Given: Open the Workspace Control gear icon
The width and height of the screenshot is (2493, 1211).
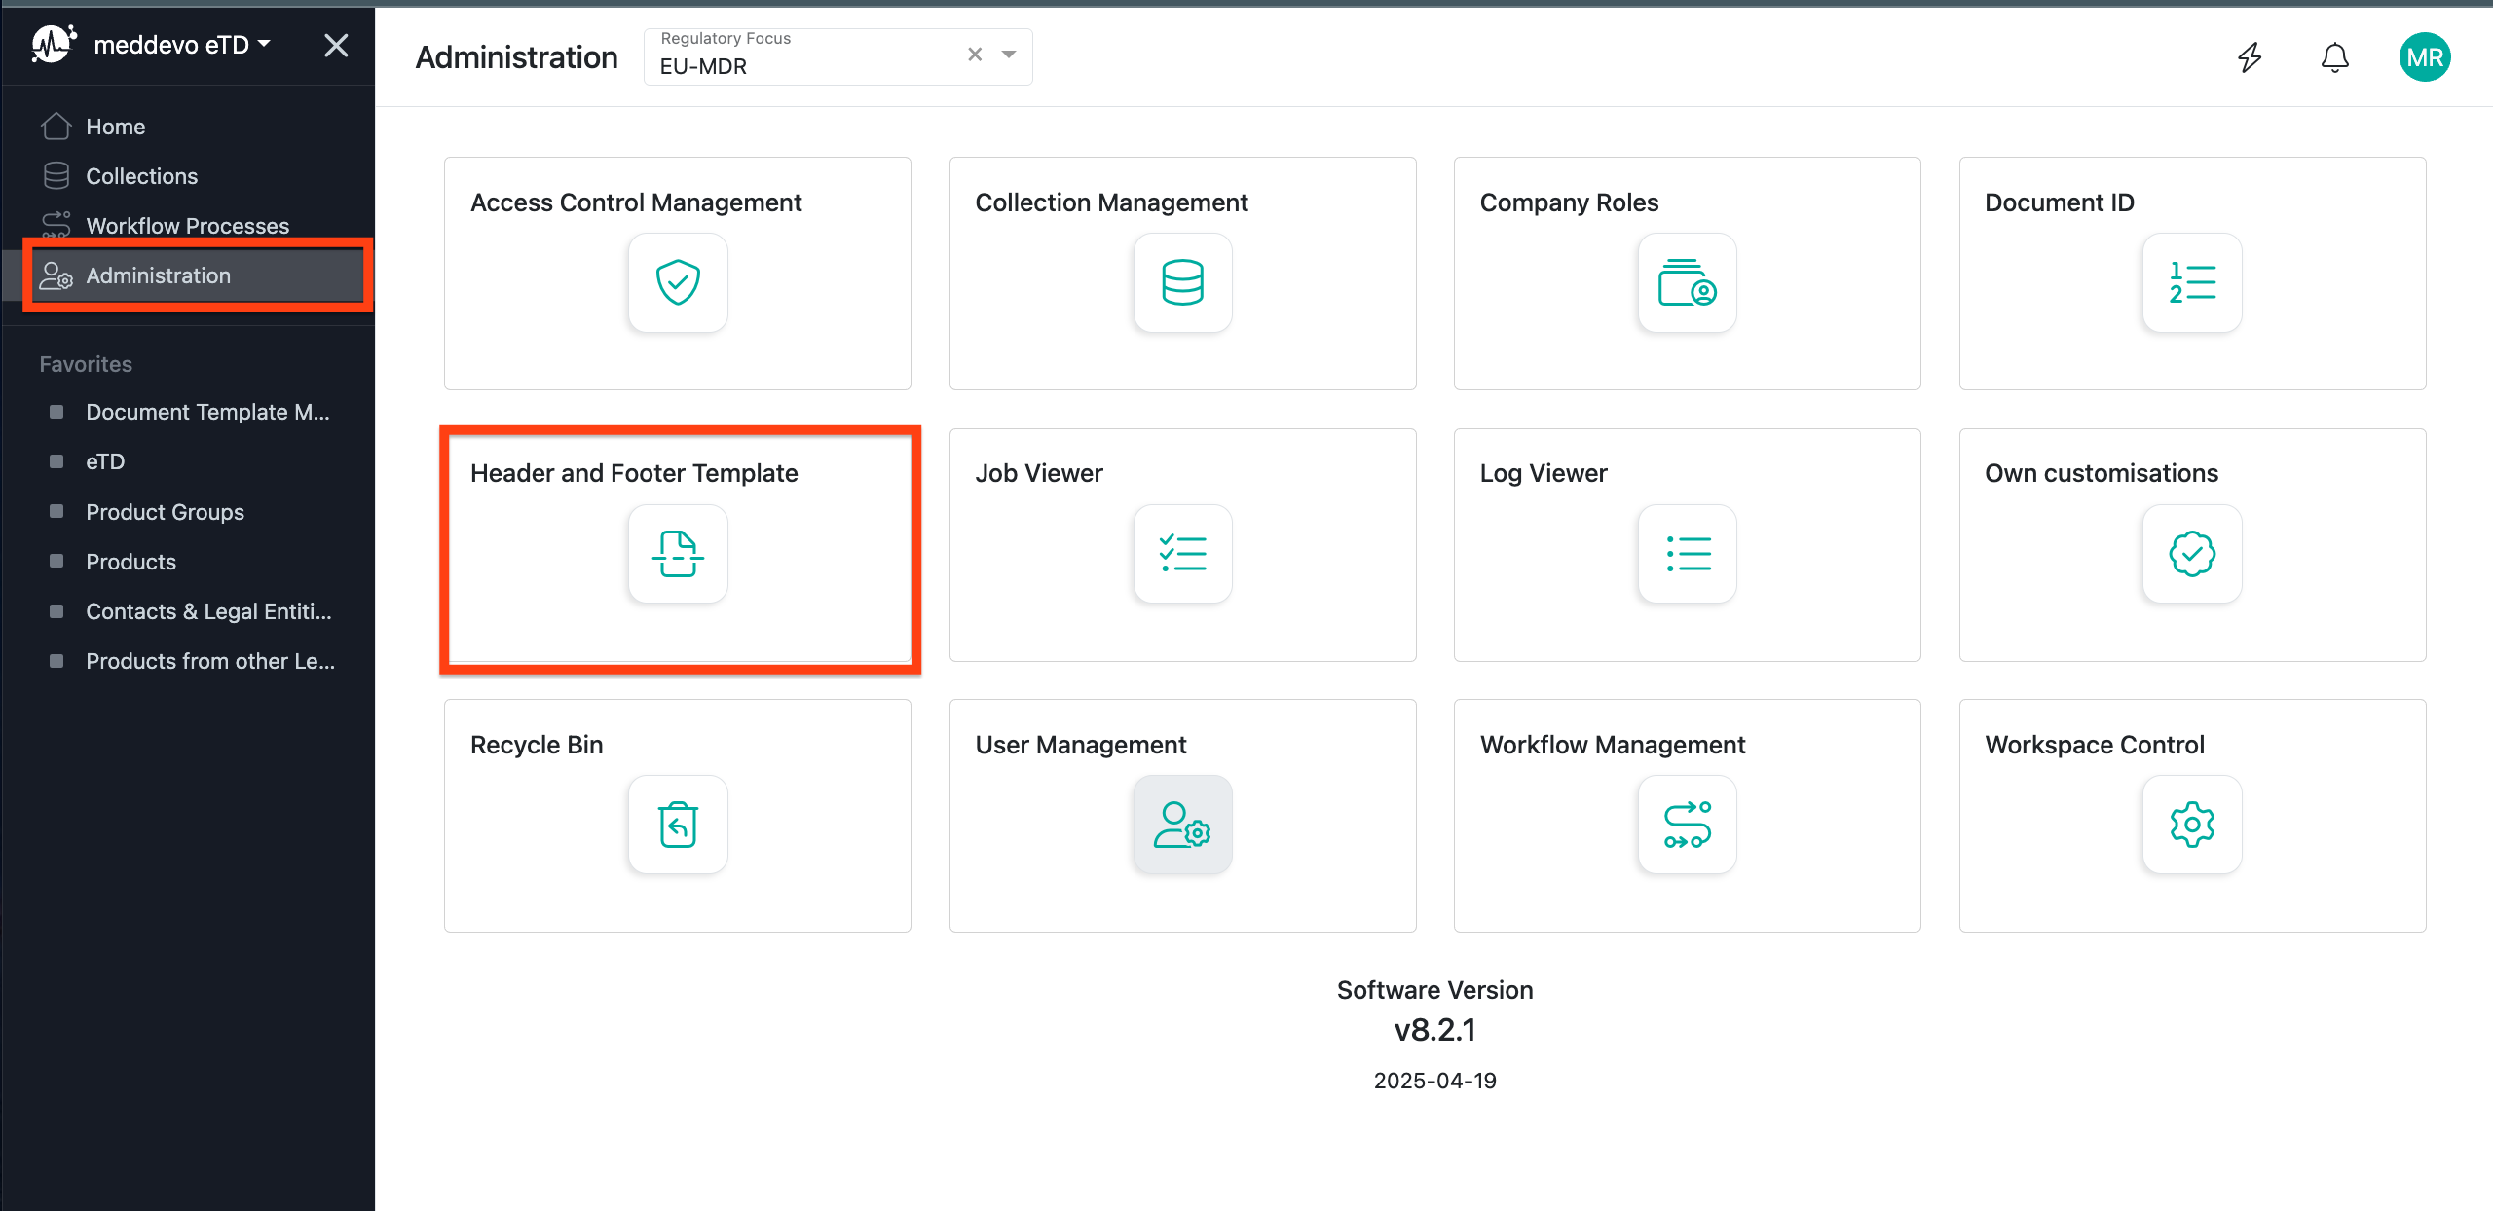Looking at the screenshot, I should [x=2191, y=825].
